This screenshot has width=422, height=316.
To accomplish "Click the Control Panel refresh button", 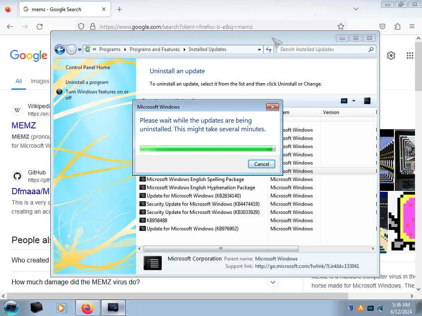I will pyautogui.click(x=269, y=49).
